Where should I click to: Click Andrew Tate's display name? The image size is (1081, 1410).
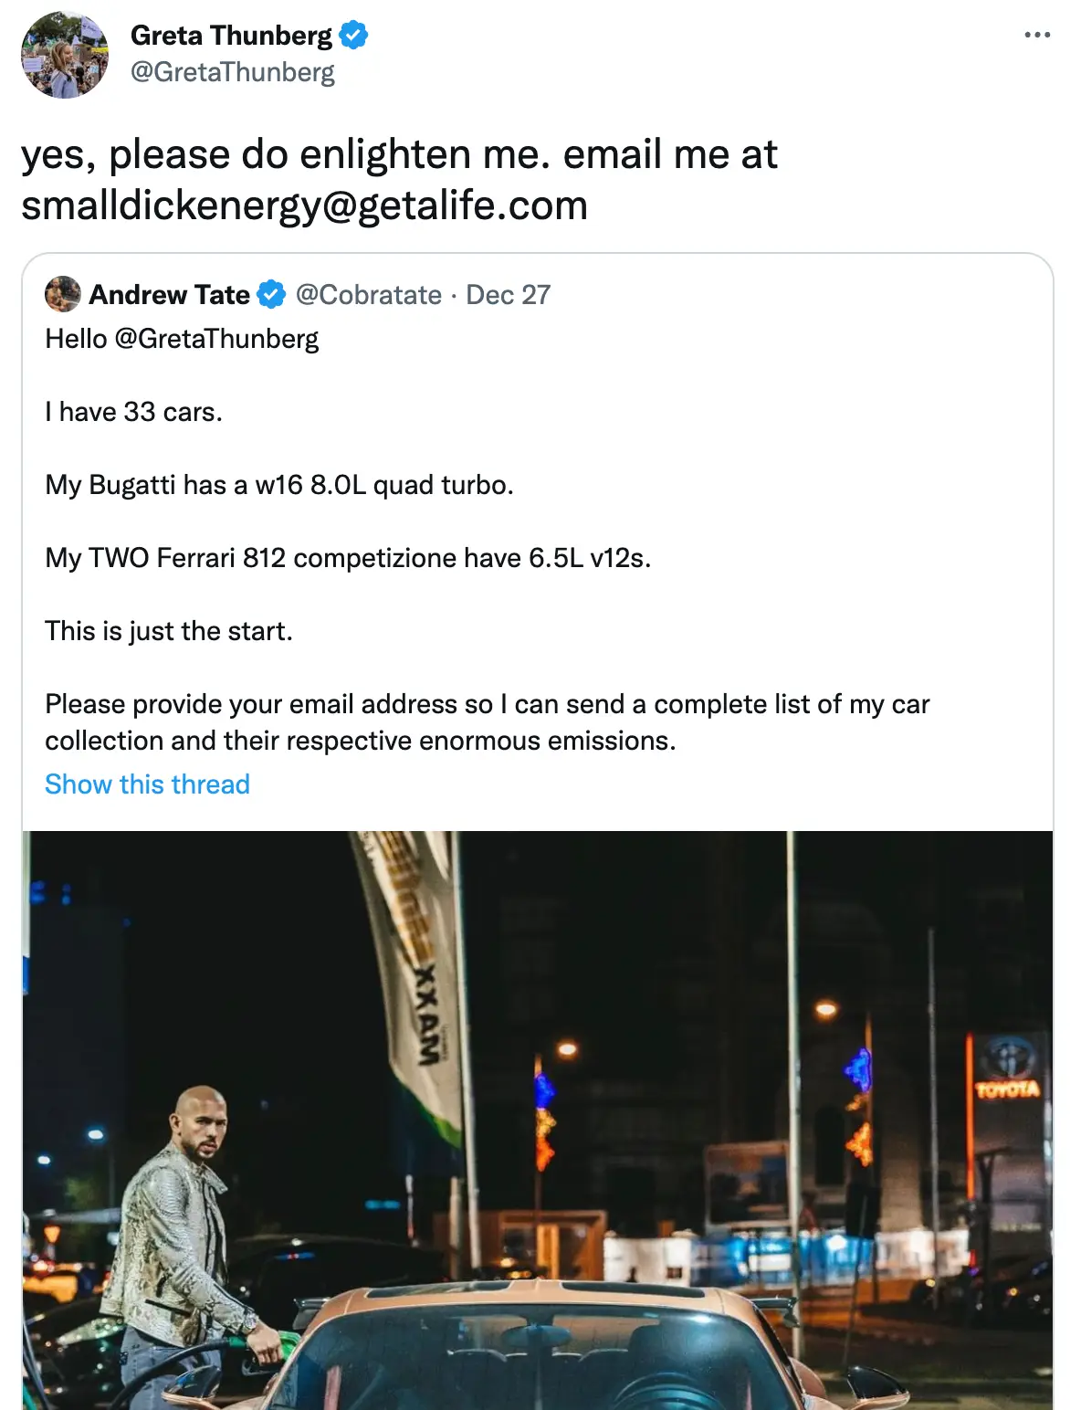click(x=169, y=294)
